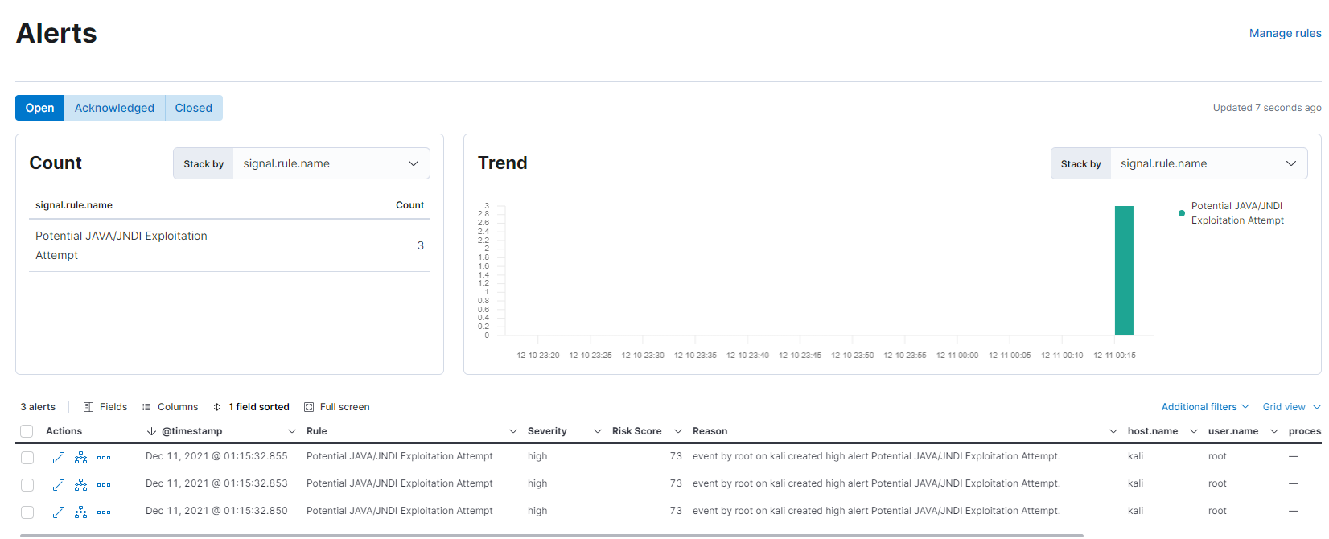Select the checkbox for the 01:15:32.855 alert

click(27, 458)
